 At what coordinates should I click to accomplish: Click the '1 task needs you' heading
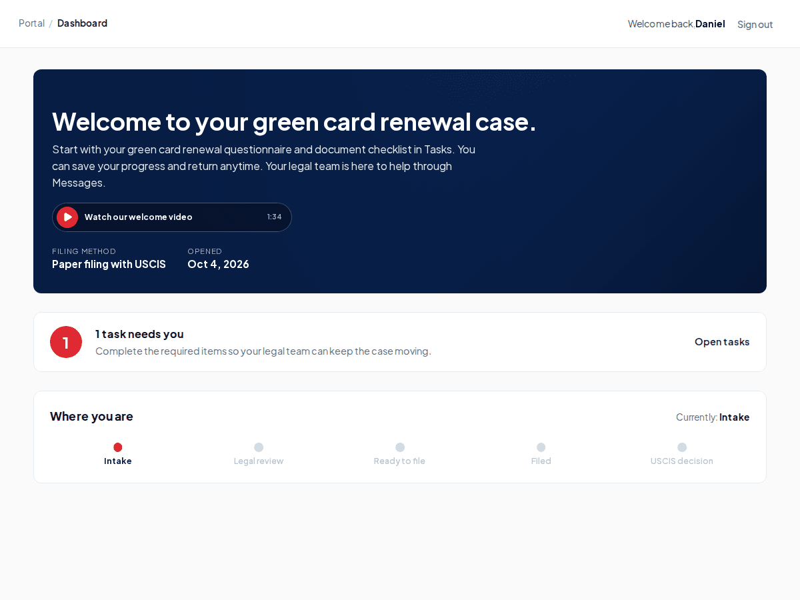click(x=139, y=334)
